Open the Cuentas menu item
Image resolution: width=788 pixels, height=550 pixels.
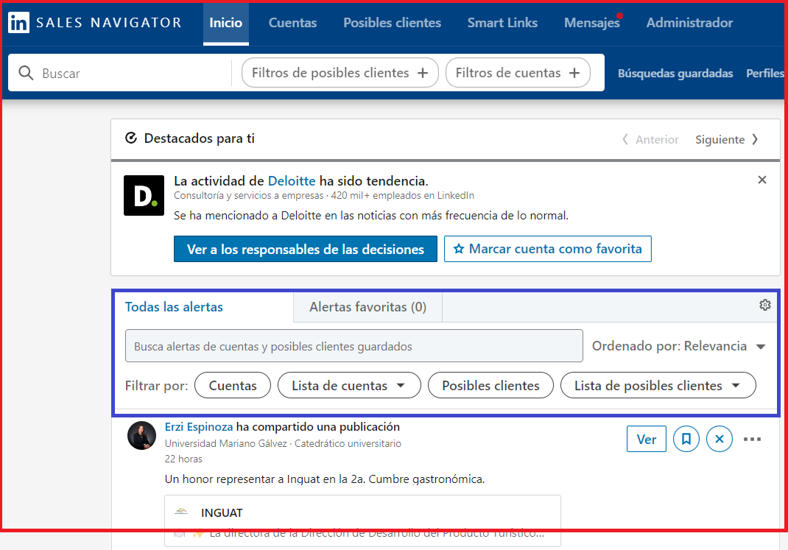click(x=292, y=23)
